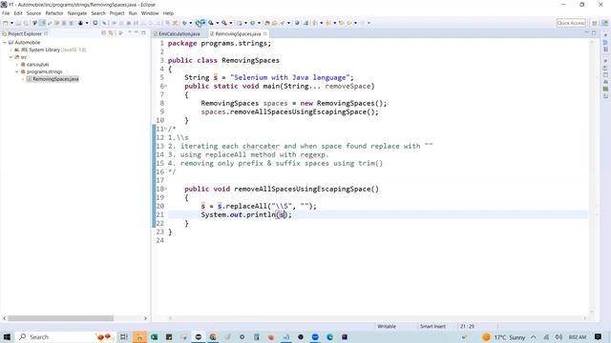Click the Project Explorer horizontal scrollbar thumb

point(60,318)
